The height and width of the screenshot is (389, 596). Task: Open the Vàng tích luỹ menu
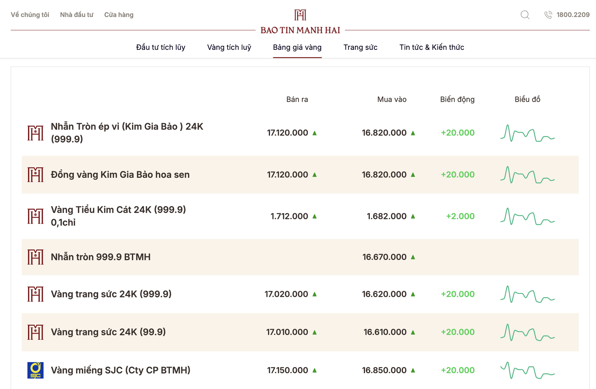[229, 47]
